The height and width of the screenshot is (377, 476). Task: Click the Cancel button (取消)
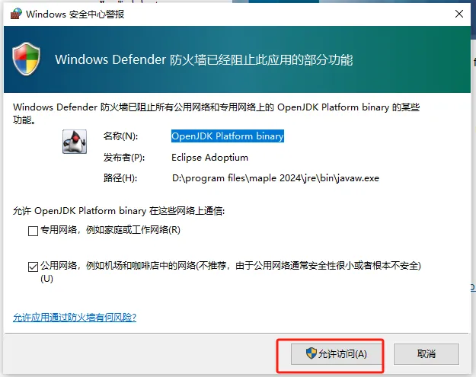click(426, 354)
